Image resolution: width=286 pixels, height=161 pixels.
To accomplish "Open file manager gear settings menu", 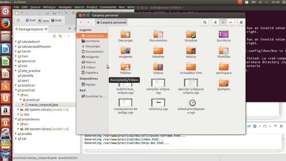I will tap(241, 22).
